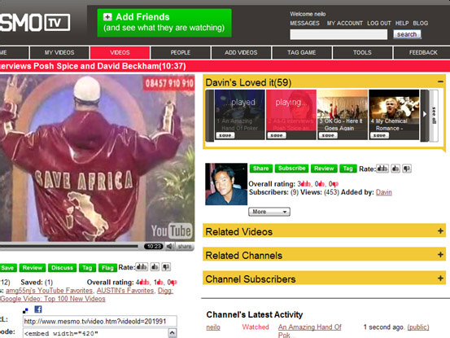450x338 pixels.
Task: Switch to the PEOPLE tab
Action: coord(181,53)
